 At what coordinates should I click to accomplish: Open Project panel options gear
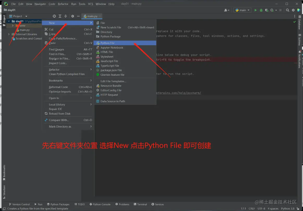tap(73, 16)
